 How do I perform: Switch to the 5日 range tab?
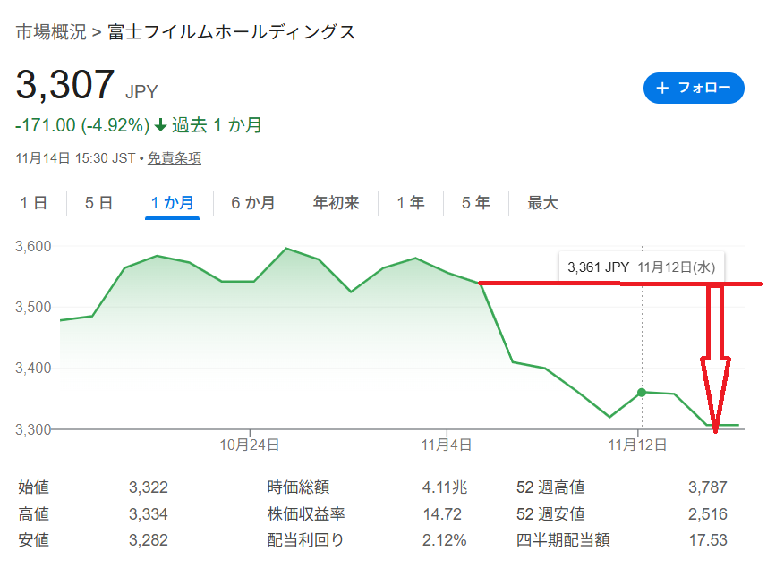98,203
